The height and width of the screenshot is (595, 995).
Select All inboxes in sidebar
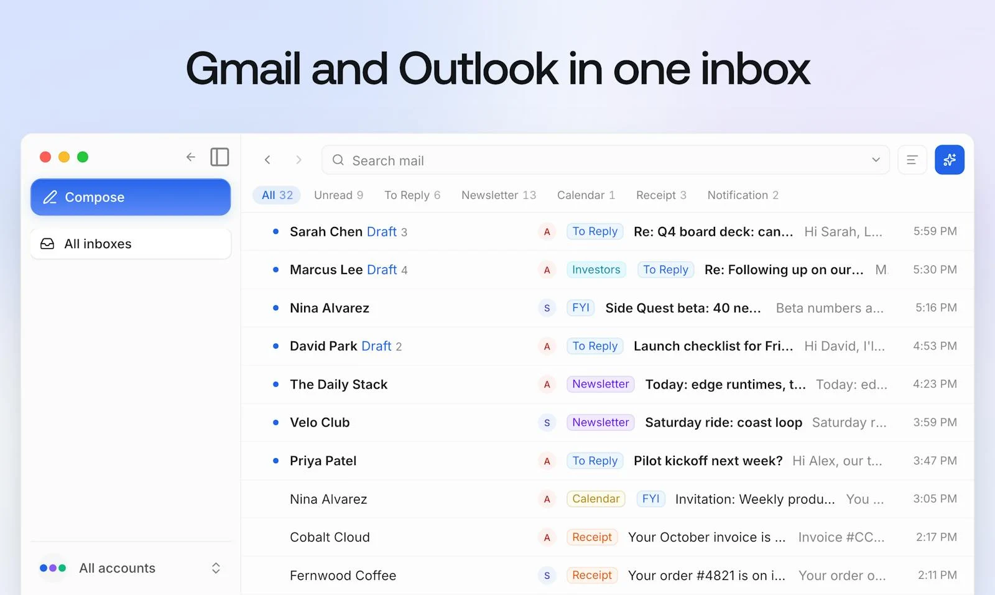[131, 244]
